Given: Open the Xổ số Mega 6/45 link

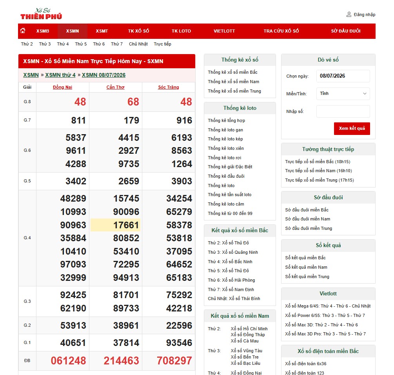Looking at the screenshot, I should (328, 306).
